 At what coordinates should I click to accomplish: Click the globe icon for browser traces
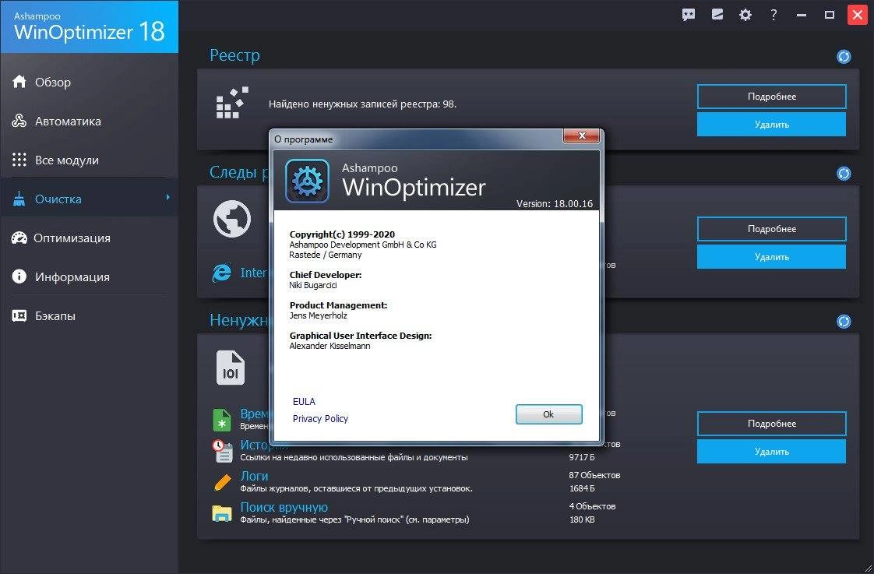coord(232,219)
